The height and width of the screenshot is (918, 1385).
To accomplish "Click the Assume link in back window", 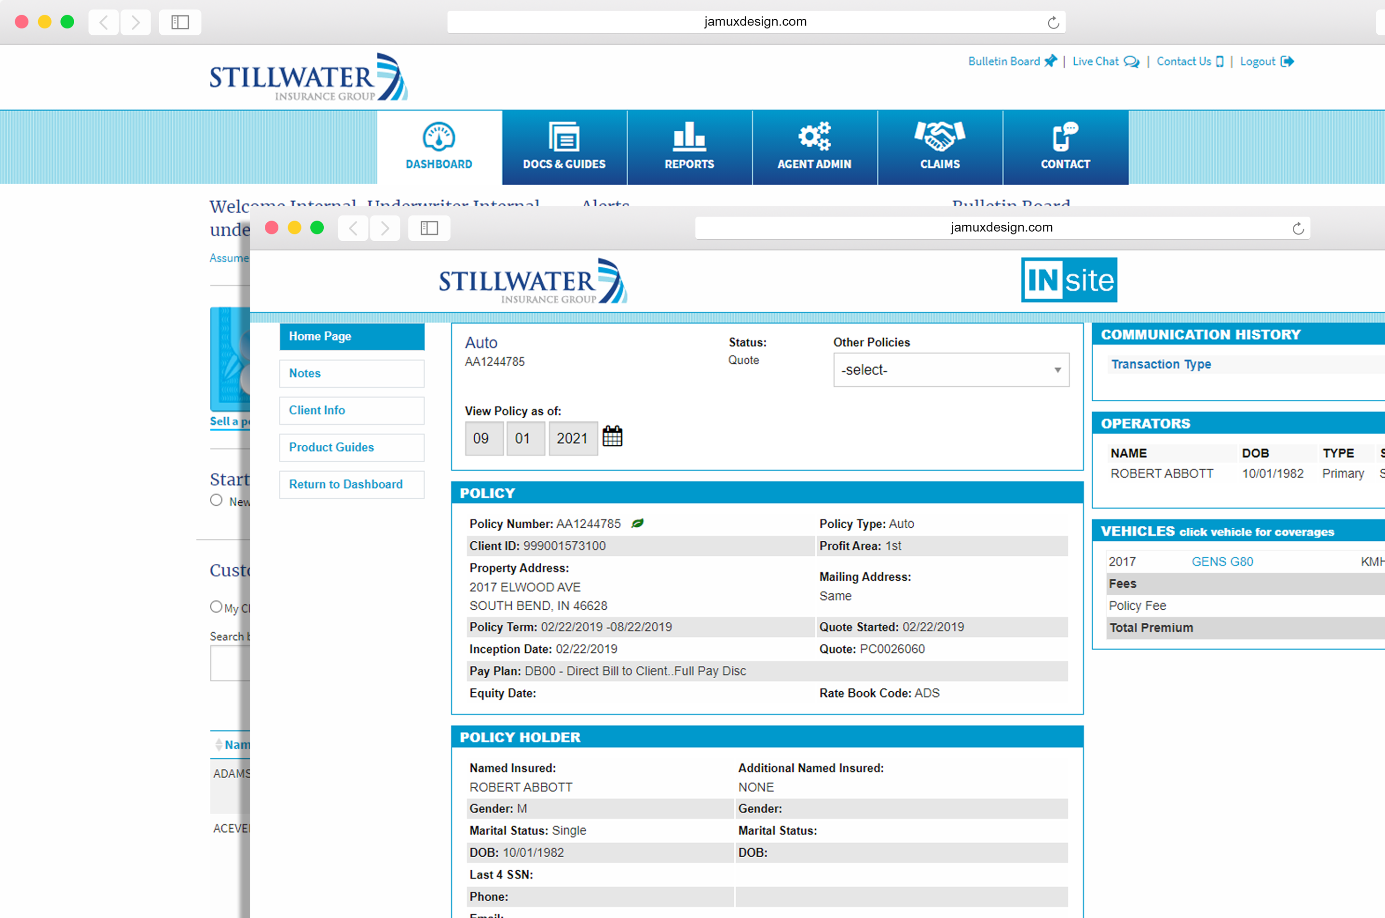I will pyautogui.click(x=230, y=258).
